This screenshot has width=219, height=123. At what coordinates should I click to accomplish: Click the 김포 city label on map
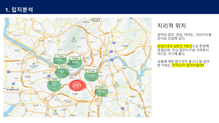coord(17,51)
